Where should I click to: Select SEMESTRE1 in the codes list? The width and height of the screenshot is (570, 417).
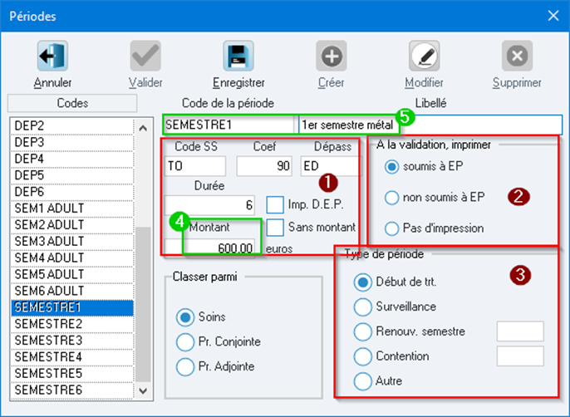(72, 308)
